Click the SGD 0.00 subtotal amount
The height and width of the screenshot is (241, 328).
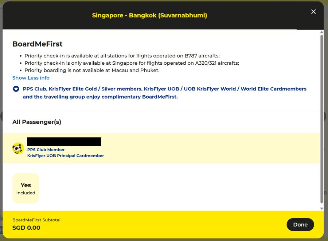[x=26, y=228]
